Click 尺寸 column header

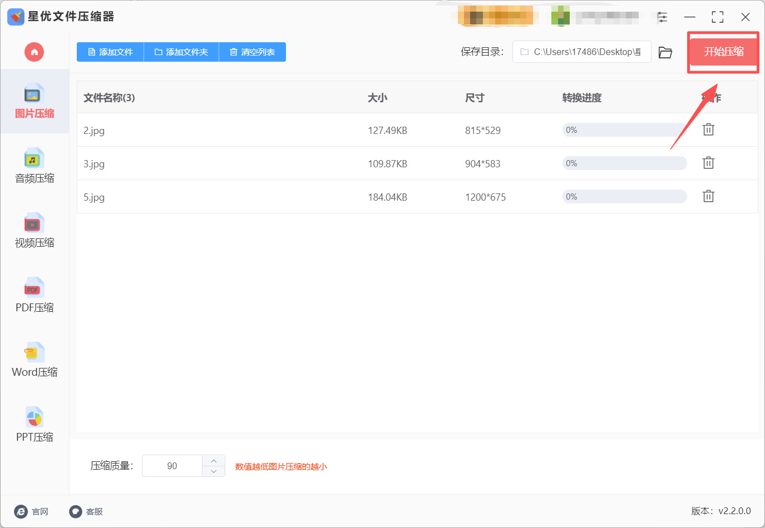(475, 98)
